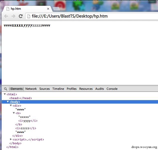Image resolution: width=158 pixels, height=150 pixels.
Task: Click the hp.htm tab favicon
Action: [x=7, y=9]
